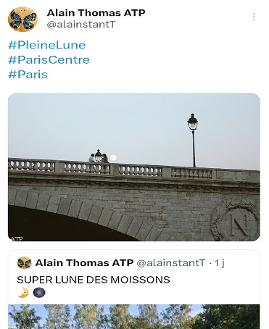Open the bridge and moon photo
269x329 pixels.
[x=134, y=167]
